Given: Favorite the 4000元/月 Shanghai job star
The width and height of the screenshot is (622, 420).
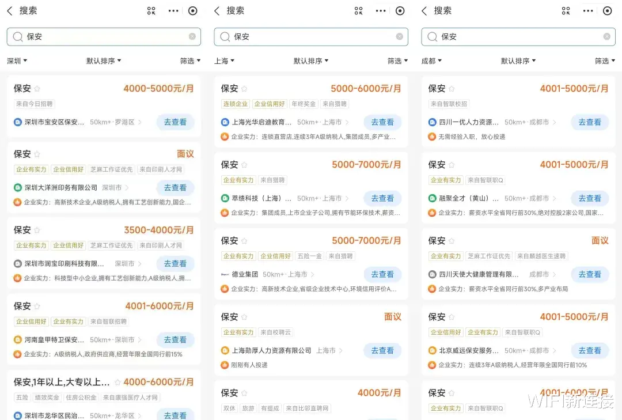Looking at the screenshot, I should pyautogui.click(x=244, y=393).
